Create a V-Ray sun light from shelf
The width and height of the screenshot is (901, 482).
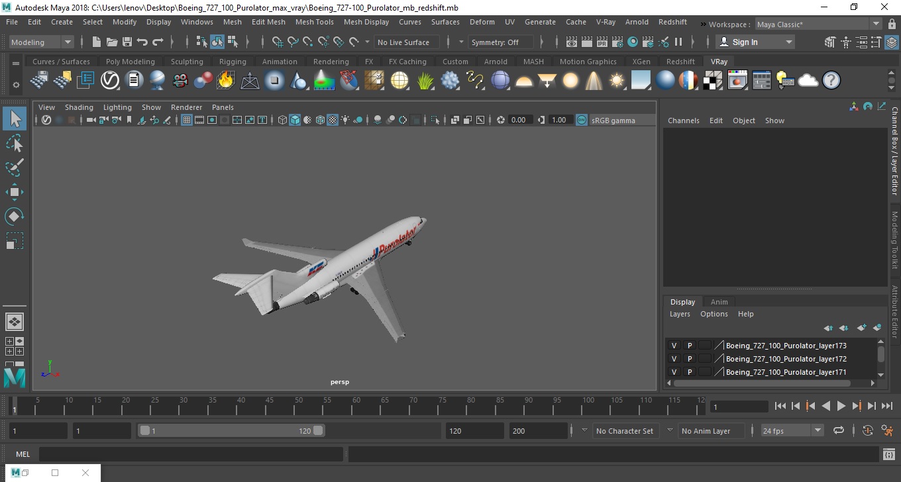[617, 81]
